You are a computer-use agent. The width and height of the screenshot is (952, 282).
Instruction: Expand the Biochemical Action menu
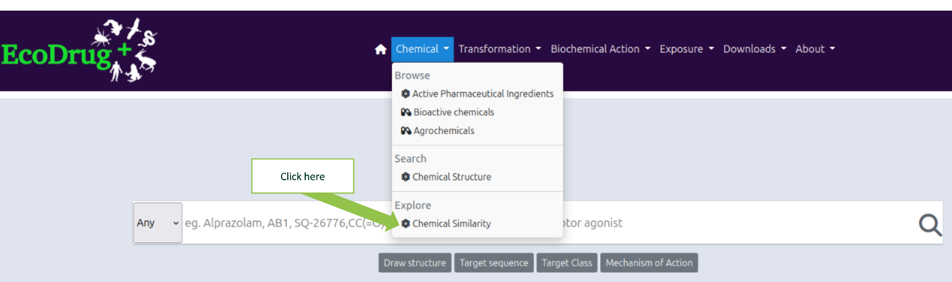(x=600, y=49)
